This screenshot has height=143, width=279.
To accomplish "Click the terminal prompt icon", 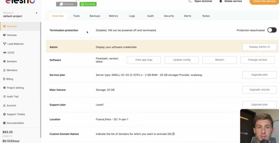I will coord(190,1).
